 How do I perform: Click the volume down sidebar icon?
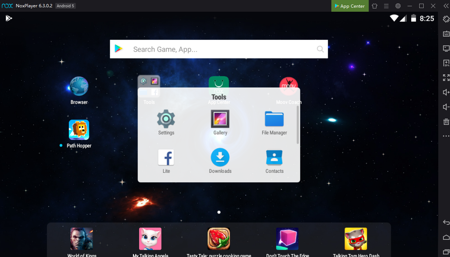[x=446, y=107]
